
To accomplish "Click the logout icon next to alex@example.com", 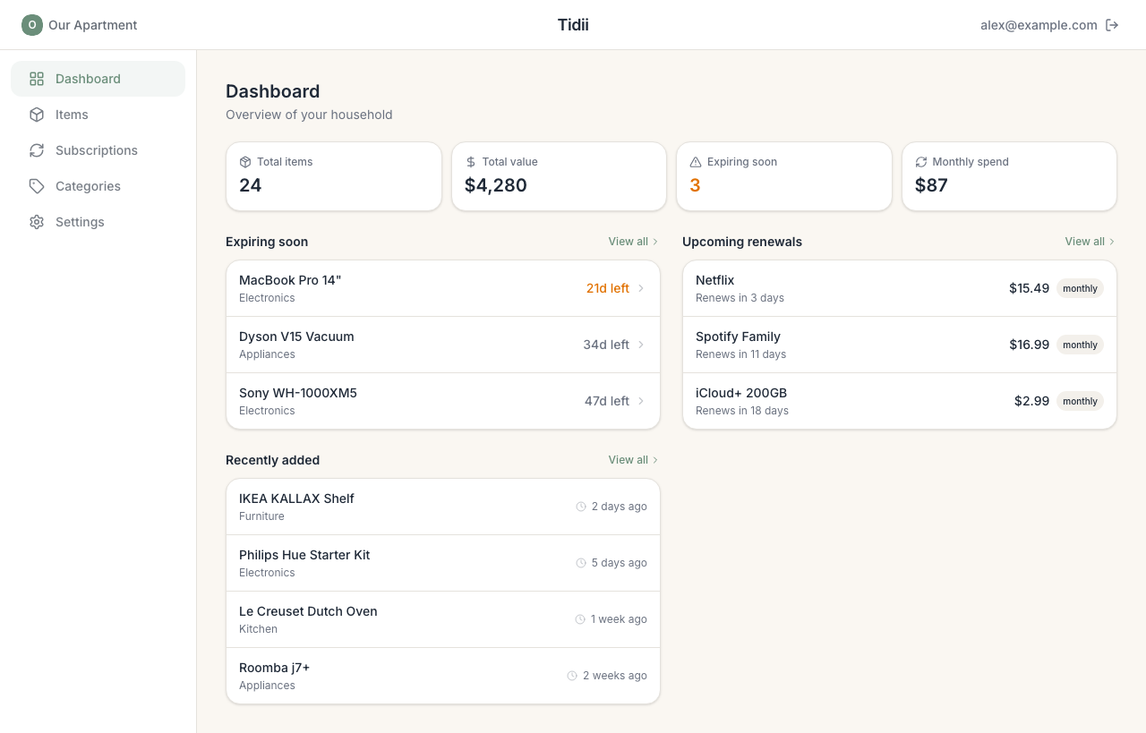I will pos(1113,25).
